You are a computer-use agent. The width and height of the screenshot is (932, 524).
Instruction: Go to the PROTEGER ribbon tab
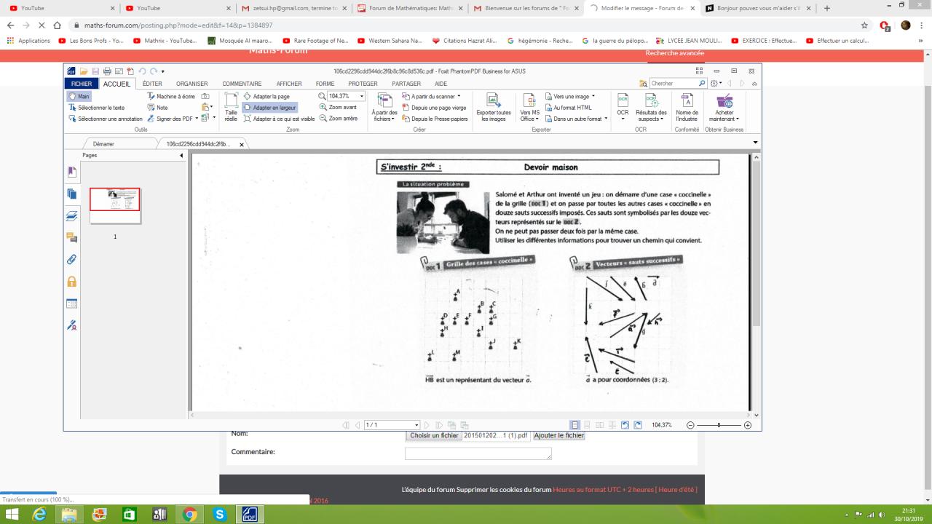pyautogui.click(x=363, y=84)
